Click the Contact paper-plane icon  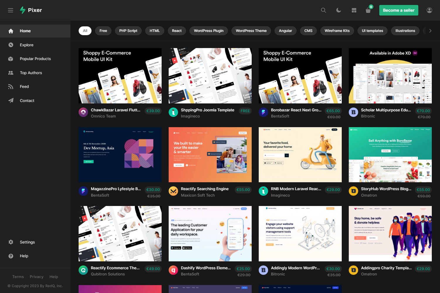[11, 100]
